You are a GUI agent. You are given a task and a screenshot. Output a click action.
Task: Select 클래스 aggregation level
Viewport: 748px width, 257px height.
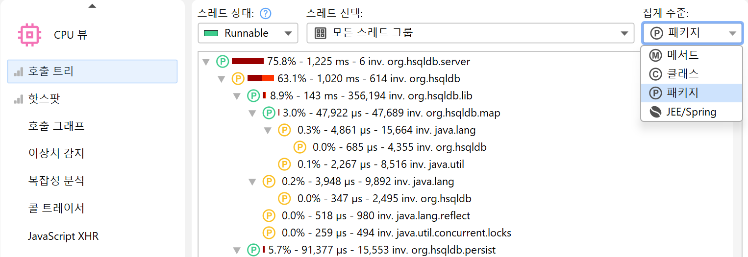click(x=691, y=74)
